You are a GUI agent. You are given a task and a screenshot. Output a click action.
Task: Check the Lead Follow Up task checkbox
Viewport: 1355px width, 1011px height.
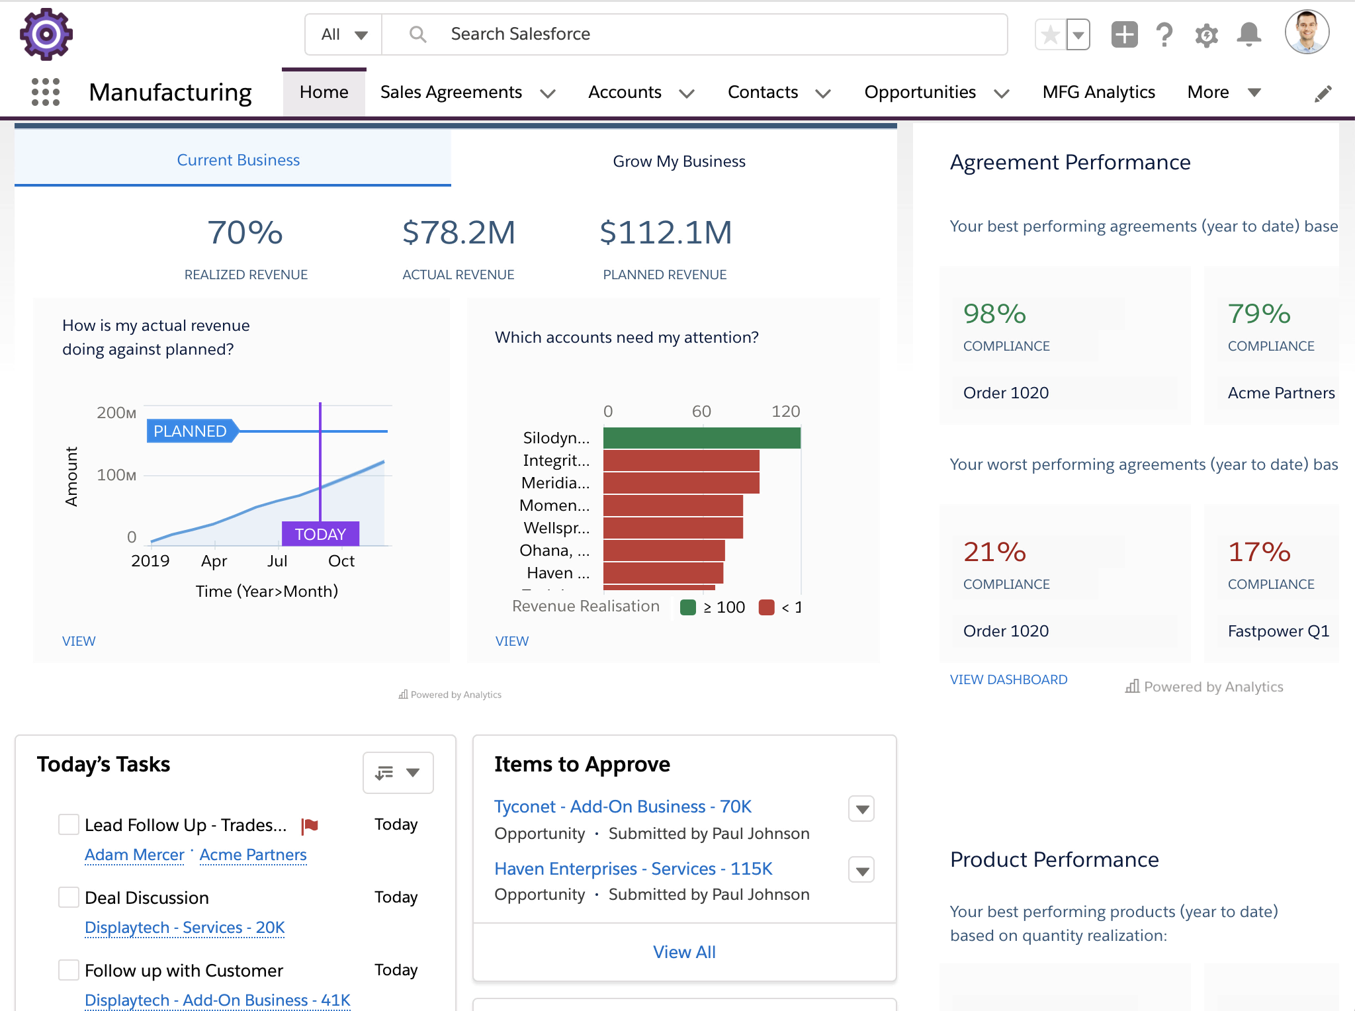tap(69, 824)
